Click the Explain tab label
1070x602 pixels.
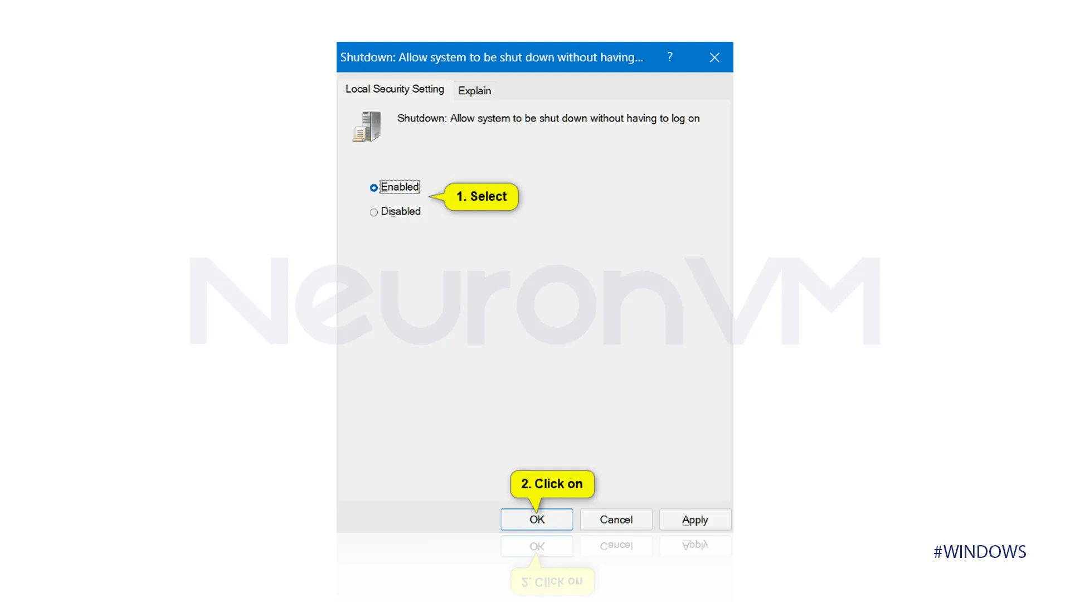[474, 90]
